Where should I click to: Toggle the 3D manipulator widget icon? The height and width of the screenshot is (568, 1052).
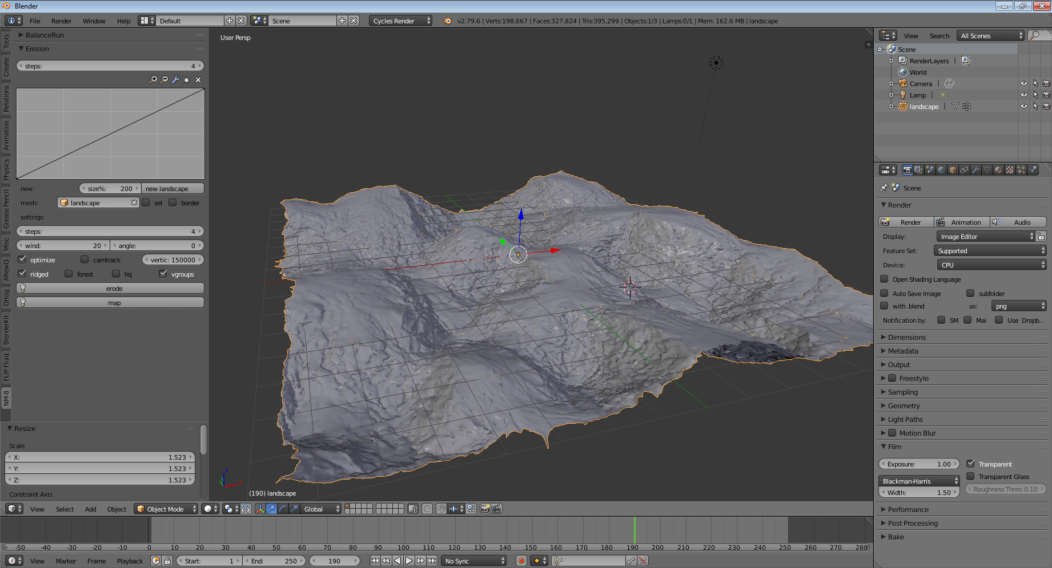[260, 509]
